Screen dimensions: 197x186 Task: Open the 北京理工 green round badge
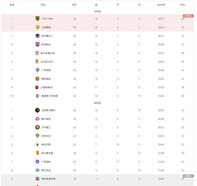(x=37, y=127)
